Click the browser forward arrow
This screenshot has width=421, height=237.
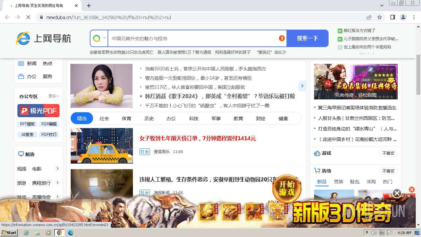point(18,17)
